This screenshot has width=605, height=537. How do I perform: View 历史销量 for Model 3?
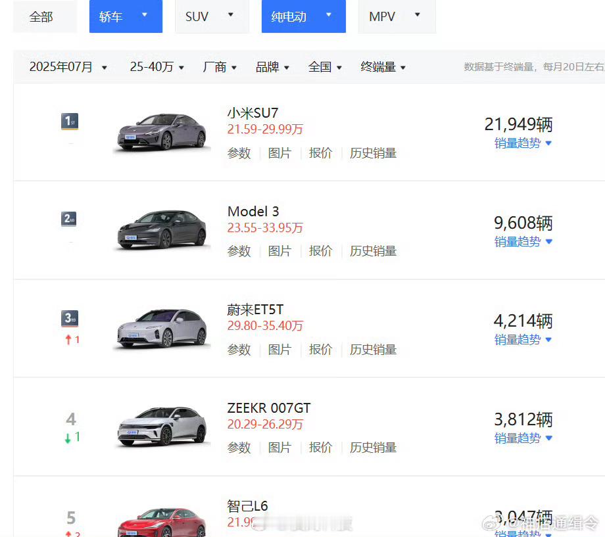click(x=373, y=251)
